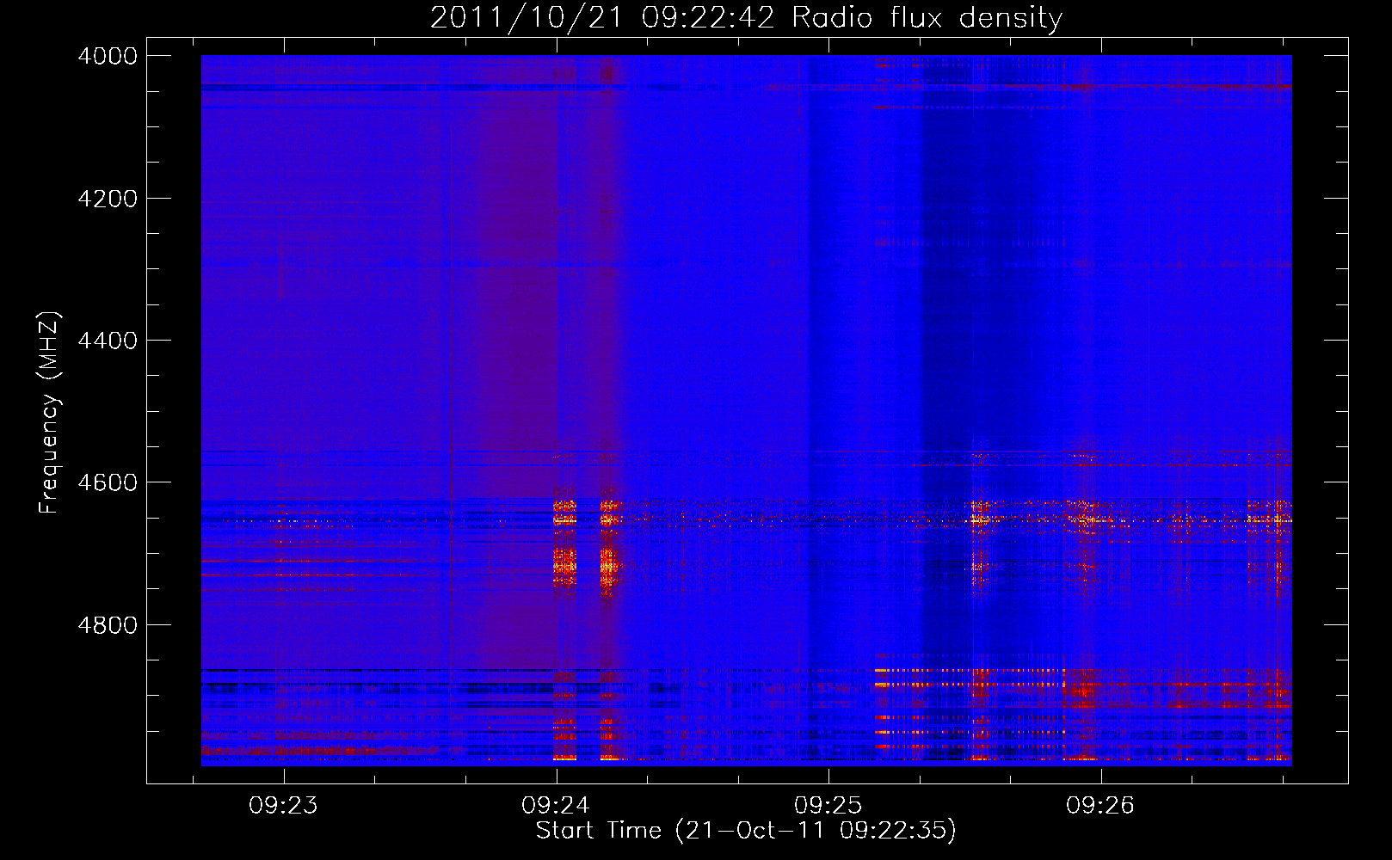Image resolution: width=1392 pixels, height=860 pixels.
Task: Select the "4200" frequency axis label
Action: tap(107, 199)
